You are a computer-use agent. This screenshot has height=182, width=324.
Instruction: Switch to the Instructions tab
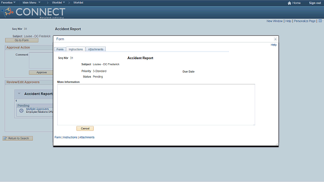click(75, 50)
